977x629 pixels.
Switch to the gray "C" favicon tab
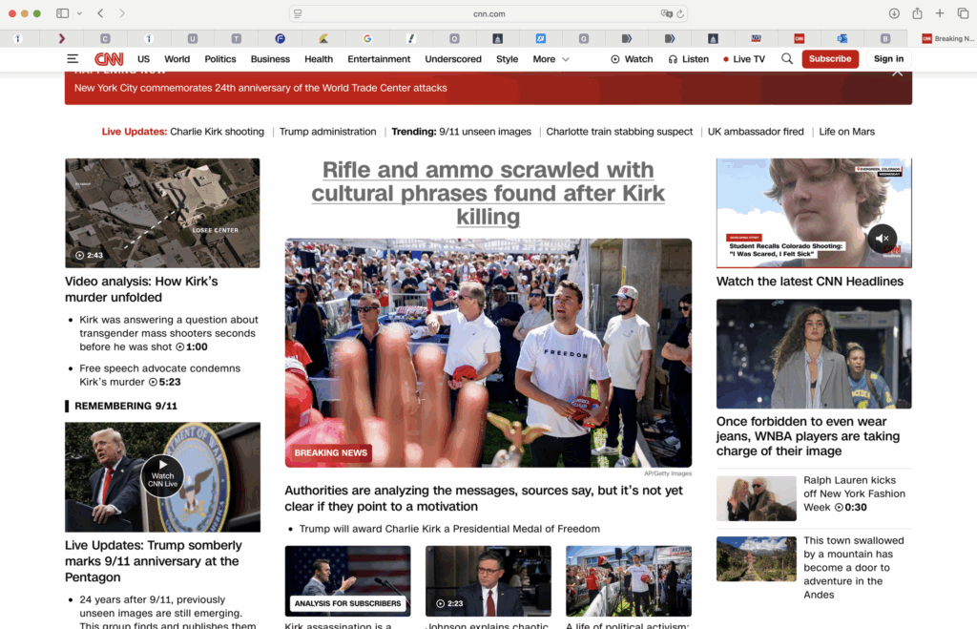click(105, 38)
